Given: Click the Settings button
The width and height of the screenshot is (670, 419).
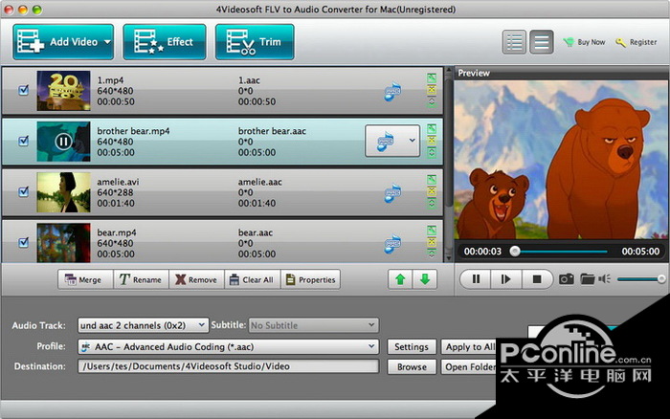Looking at the screenshot, I should pos(412,347).
